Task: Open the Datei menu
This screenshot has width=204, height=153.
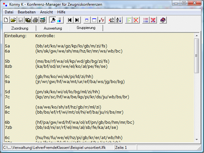Action: [9, 12]
